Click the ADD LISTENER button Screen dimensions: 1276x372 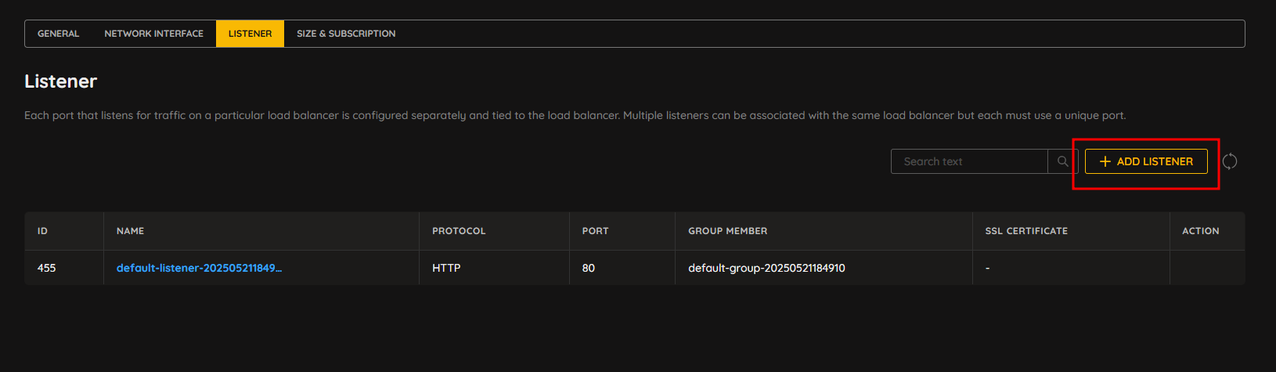click(1146, 161)
